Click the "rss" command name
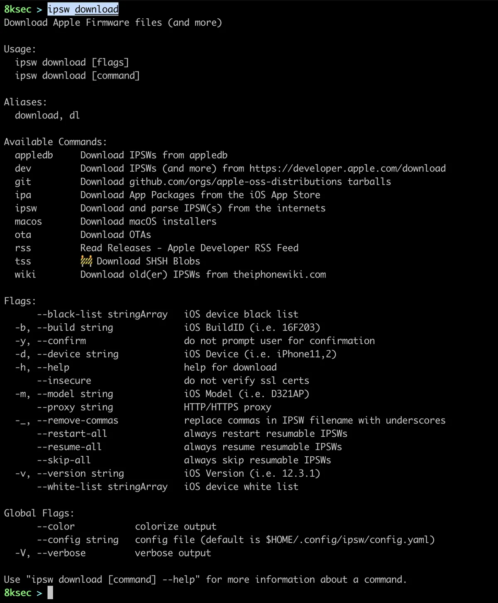Viewport: 498px width, 603px height. (x=23, y=248)
